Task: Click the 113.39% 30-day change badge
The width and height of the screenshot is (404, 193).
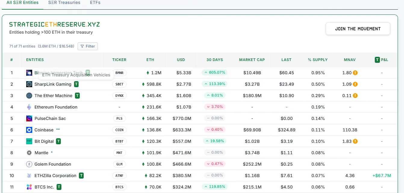Action: click(215, 84)
